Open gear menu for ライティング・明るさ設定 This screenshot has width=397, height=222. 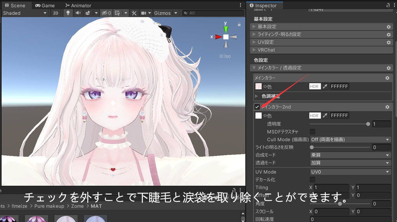coord(388,35)
